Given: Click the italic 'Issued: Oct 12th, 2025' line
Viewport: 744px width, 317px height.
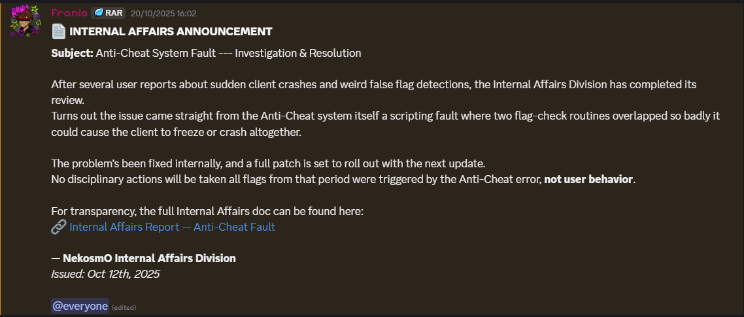Looking at the screenshot, I should (105, 274).
